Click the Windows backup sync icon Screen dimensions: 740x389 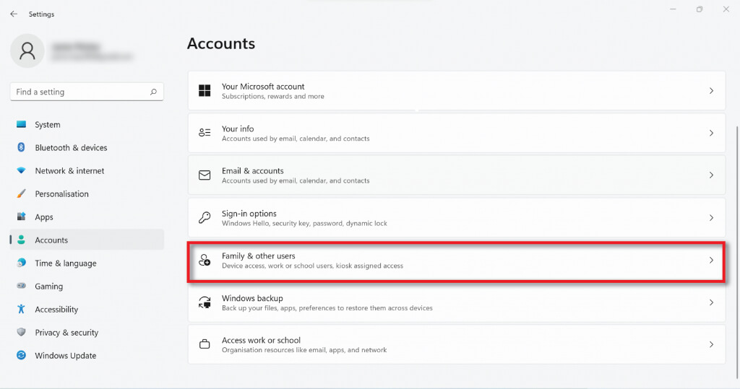(x=205, y=302)
